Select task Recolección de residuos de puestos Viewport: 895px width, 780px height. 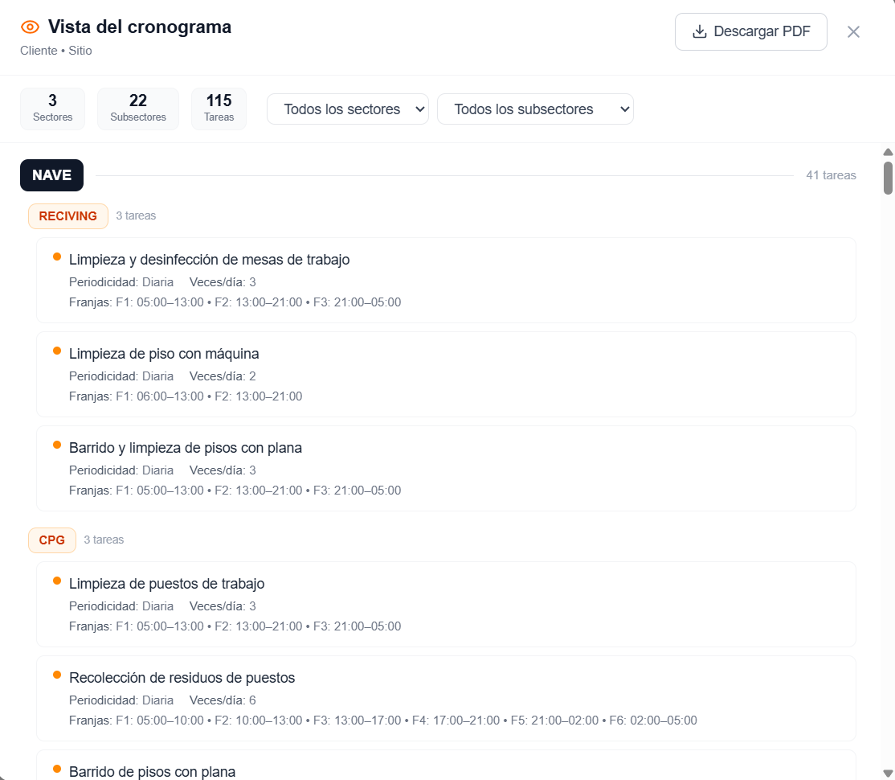(447, 698)
